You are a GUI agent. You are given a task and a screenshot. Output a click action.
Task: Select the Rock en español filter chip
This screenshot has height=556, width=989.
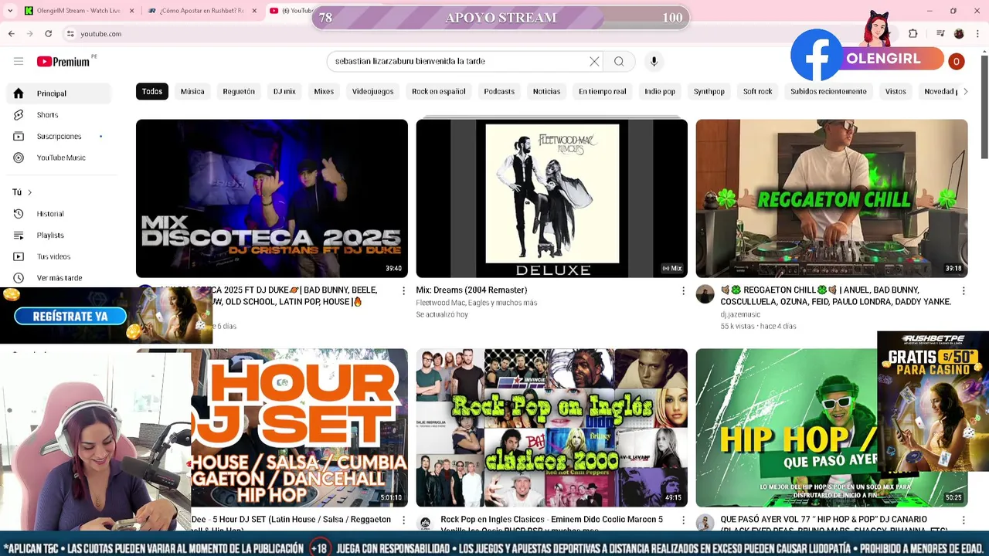click(439, 91)
